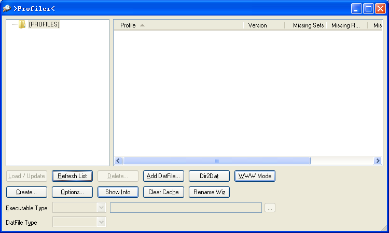Screen dimensions: 389x233
Task: Open the Options... dialog
Action: pyautogui.click(x=72, y=192)
